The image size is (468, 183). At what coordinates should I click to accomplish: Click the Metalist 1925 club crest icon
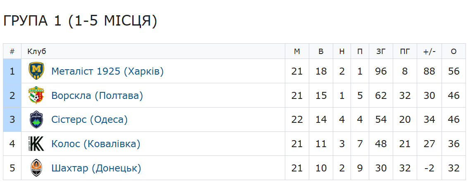tap(36, 71)
